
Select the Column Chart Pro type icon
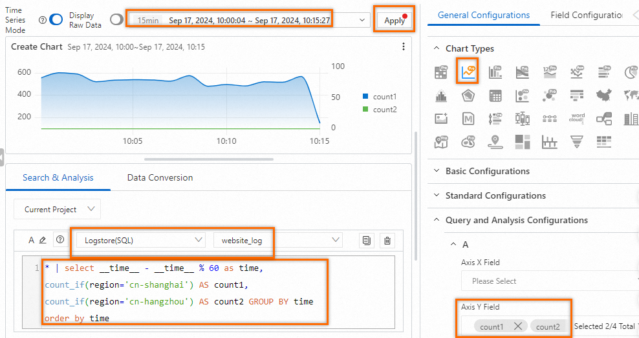[495, 72]
